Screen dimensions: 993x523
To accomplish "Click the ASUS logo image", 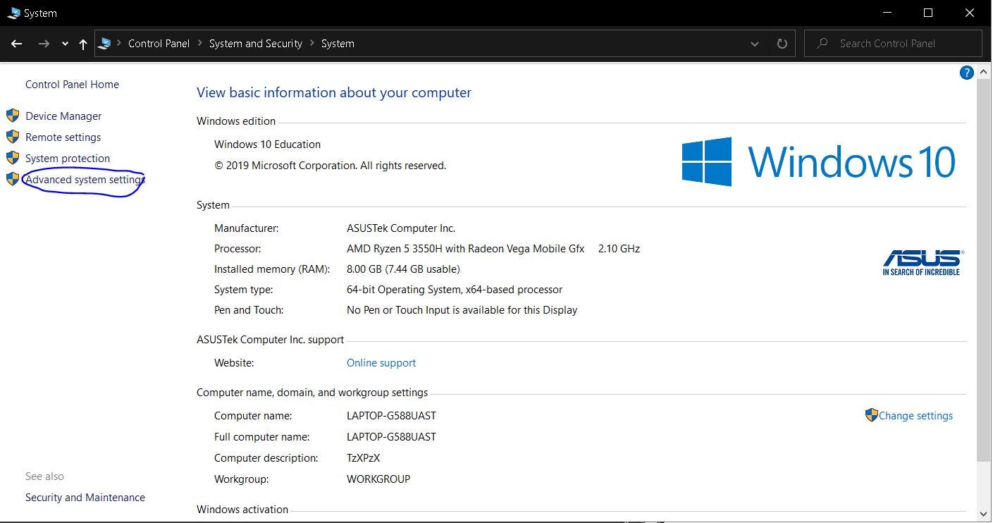I will point(923,262).
